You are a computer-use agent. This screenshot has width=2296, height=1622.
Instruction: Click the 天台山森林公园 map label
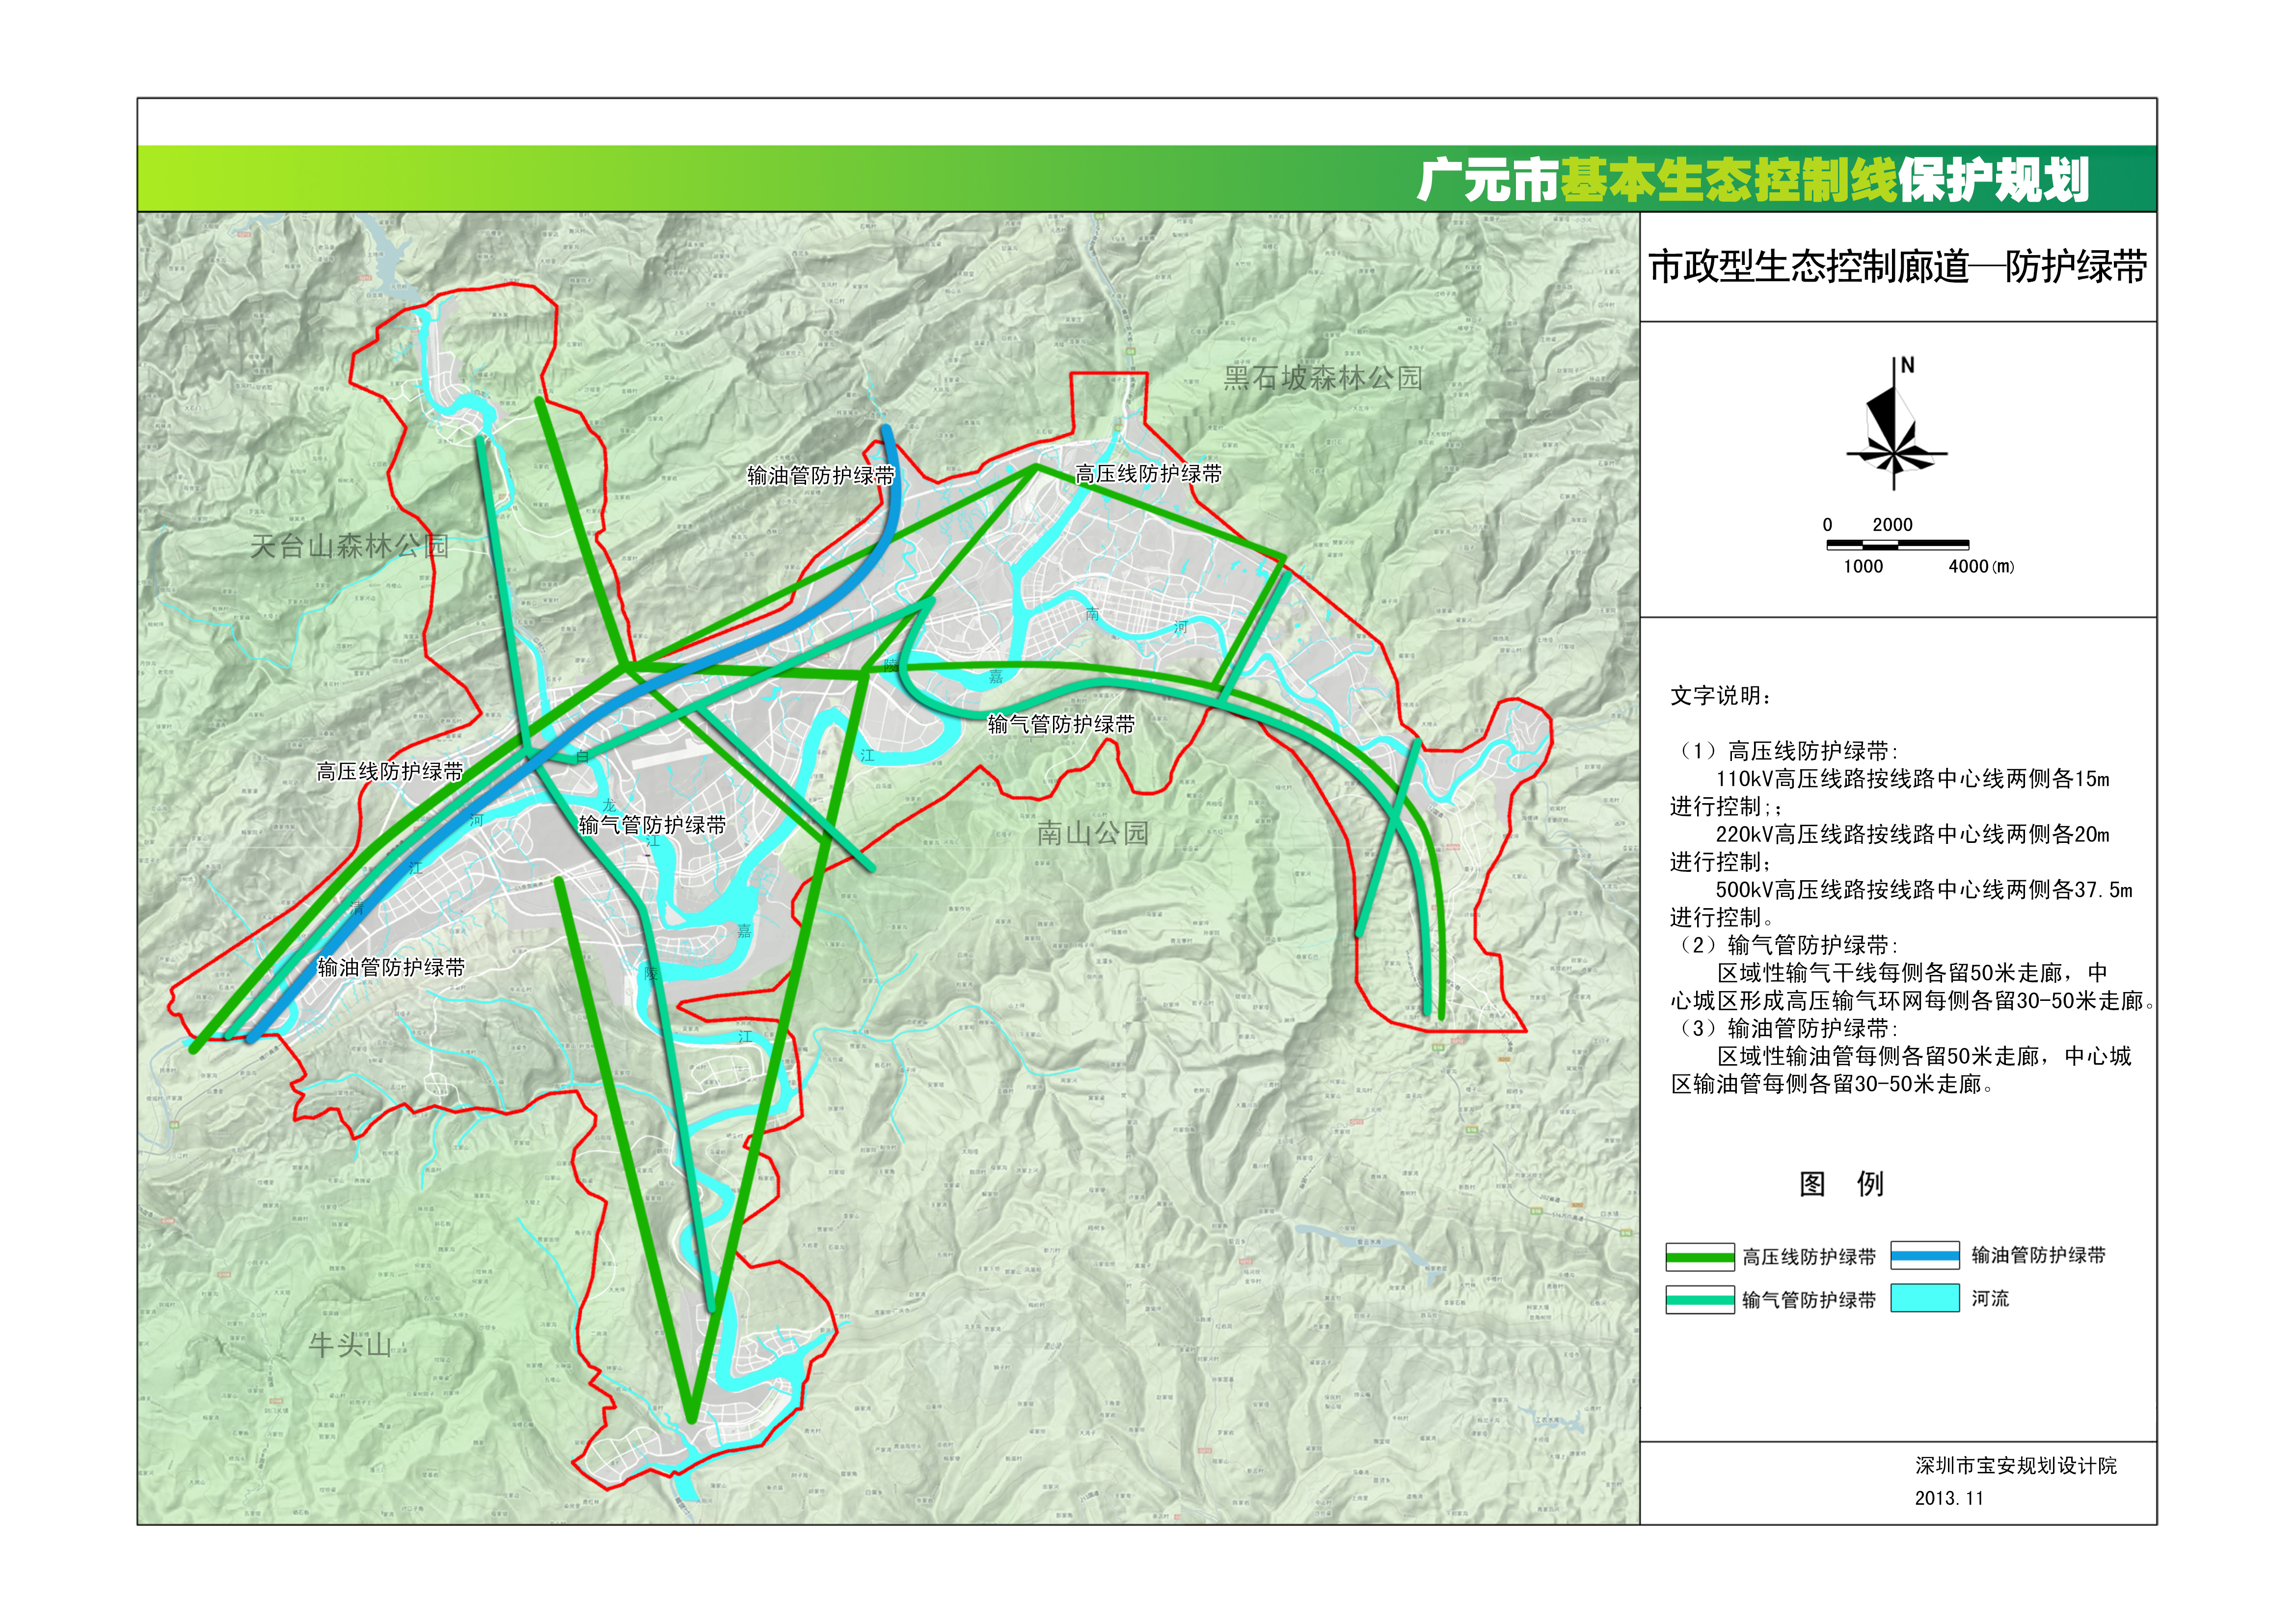coord(349,546)
